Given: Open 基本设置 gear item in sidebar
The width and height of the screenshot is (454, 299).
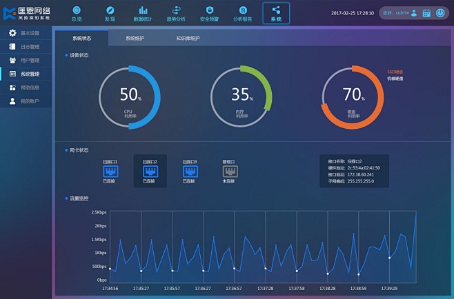Looking at the screenshot, I should coord(26,33).
